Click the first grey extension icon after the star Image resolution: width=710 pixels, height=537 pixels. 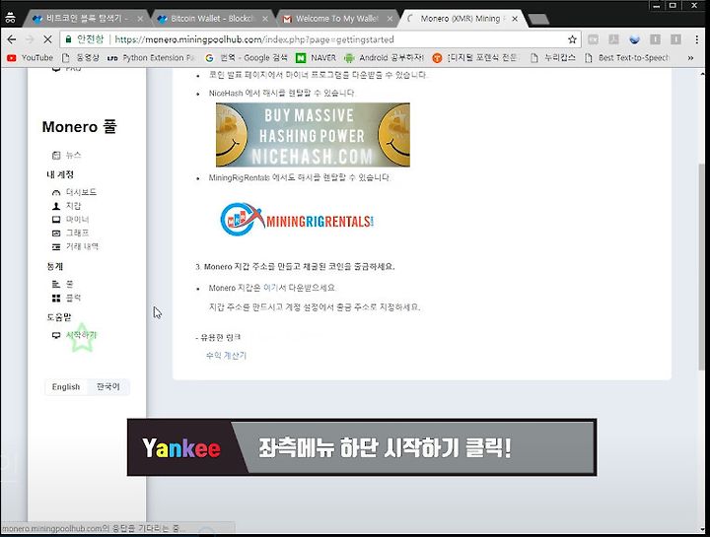[594, 39]
